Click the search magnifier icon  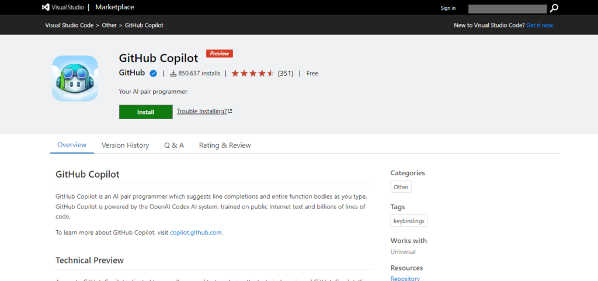554,8
